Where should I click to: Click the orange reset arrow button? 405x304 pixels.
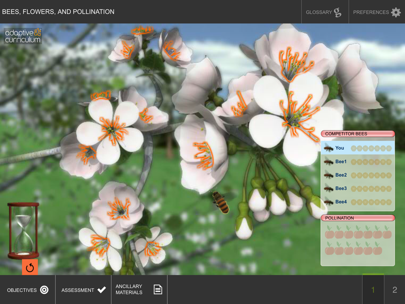(30, 267)
